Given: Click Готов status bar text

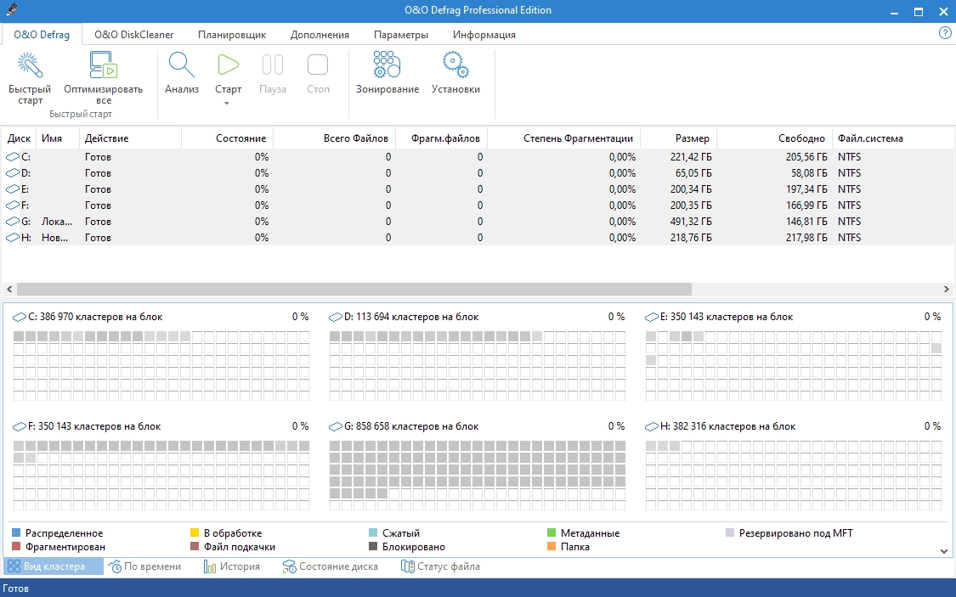Looking at the screenshot, I should click(x=16, y=589).
